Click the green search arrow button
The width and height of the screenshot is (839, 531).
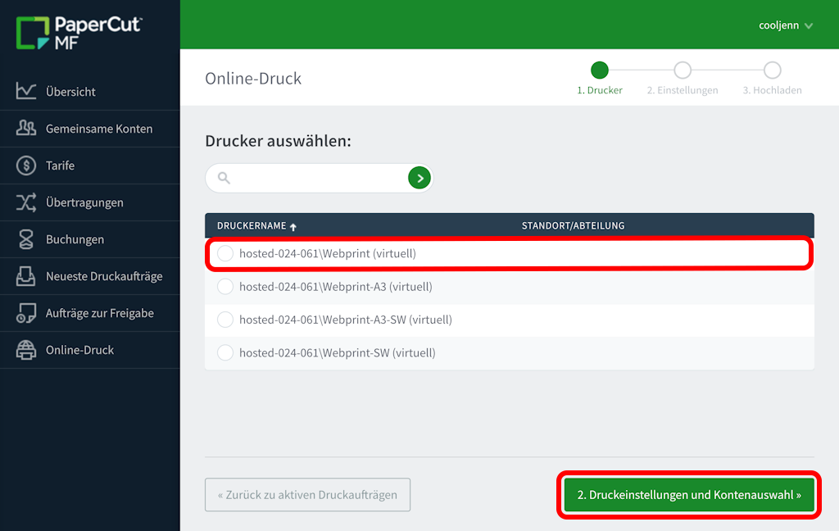[x=419, y=178]
